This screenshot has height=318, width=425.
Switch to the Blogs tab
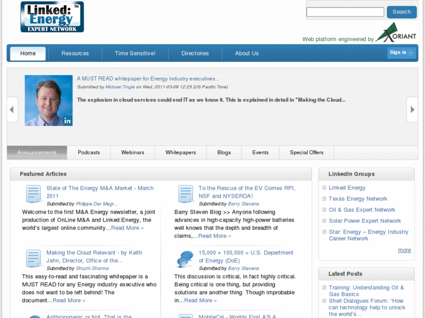[x=224, y=152]
